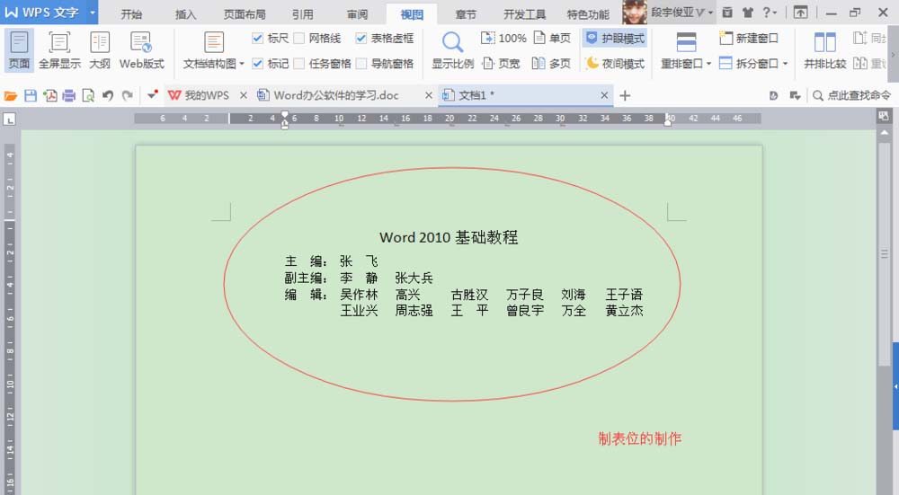This screenshot has height=495, width=899.
Task: Save document with the floppy disk icon
Action: point(31,96)
